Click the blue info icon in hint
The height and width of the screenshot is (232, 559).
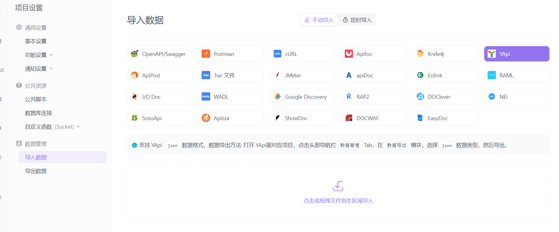135,145
